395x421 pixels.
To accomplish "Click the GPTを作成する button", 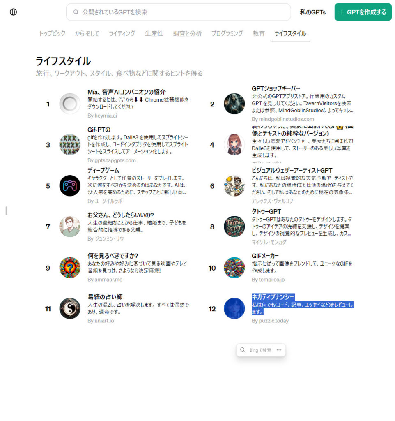I will point(363,12).
